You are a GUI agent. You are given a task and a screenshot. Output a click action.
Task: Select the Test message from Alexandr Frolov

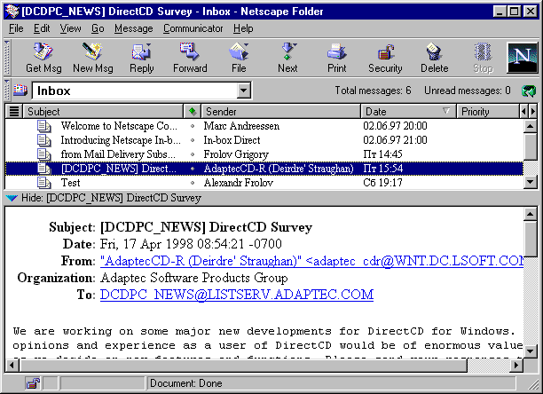(264, 183)
